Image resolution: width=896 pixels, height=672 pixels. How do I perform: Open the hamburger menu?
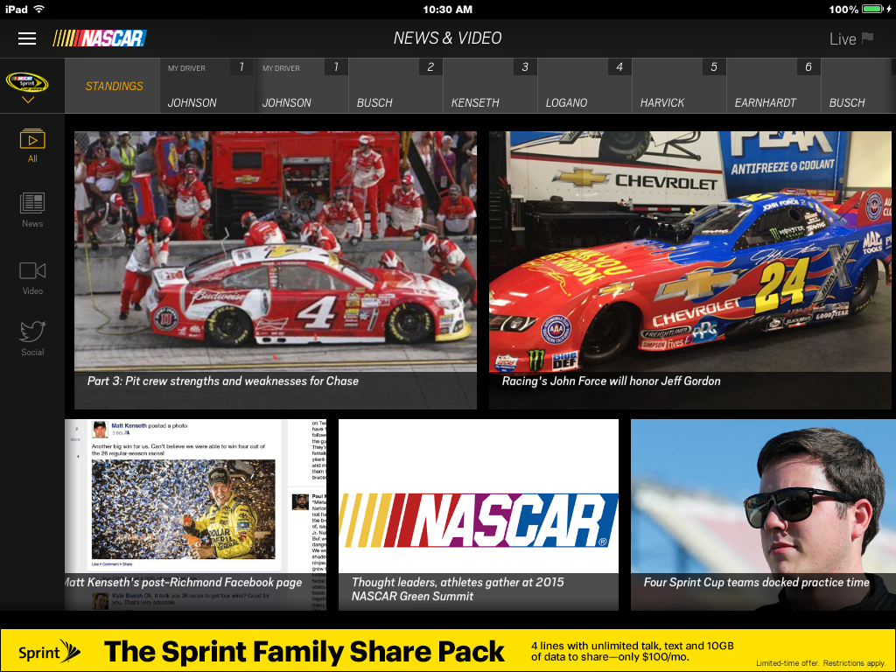coord(27,38)
